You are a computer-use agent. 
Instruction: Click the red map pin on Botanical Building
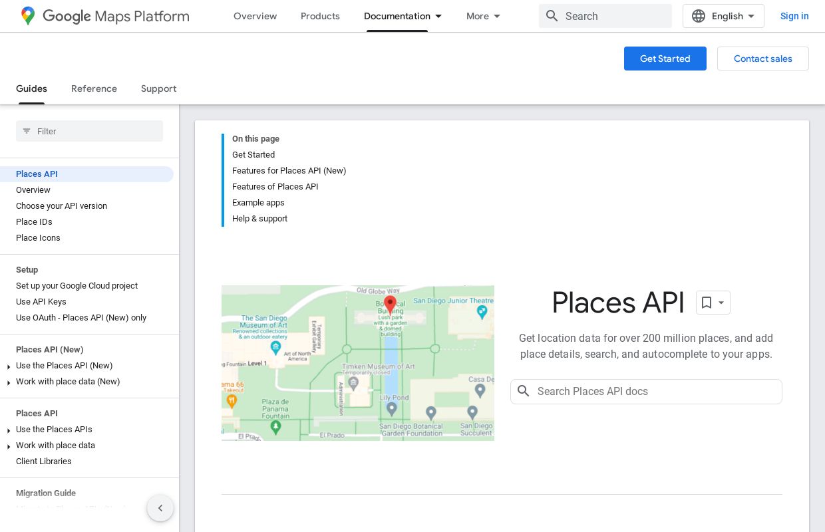[x=391, y=304]
